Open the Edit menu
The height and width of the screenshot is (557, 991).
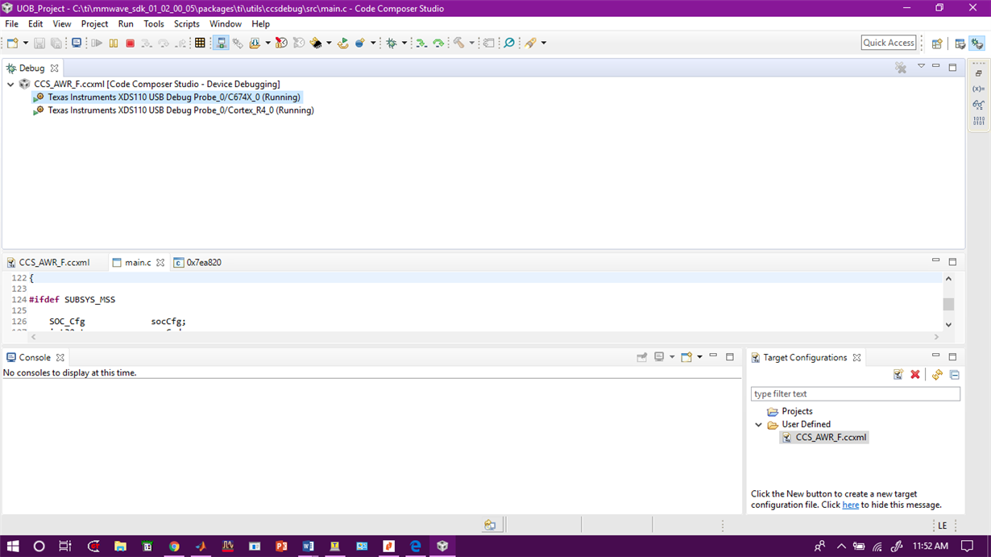click(x=35, y=24)
